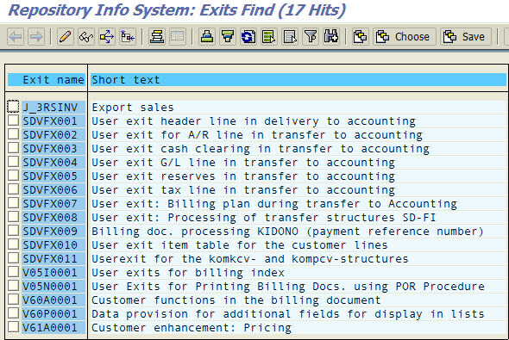Tick the checkbox for J_3RSINV
The width and height of the screenshot is (509, 340).
pyautogui.click(x=13, y=107)
